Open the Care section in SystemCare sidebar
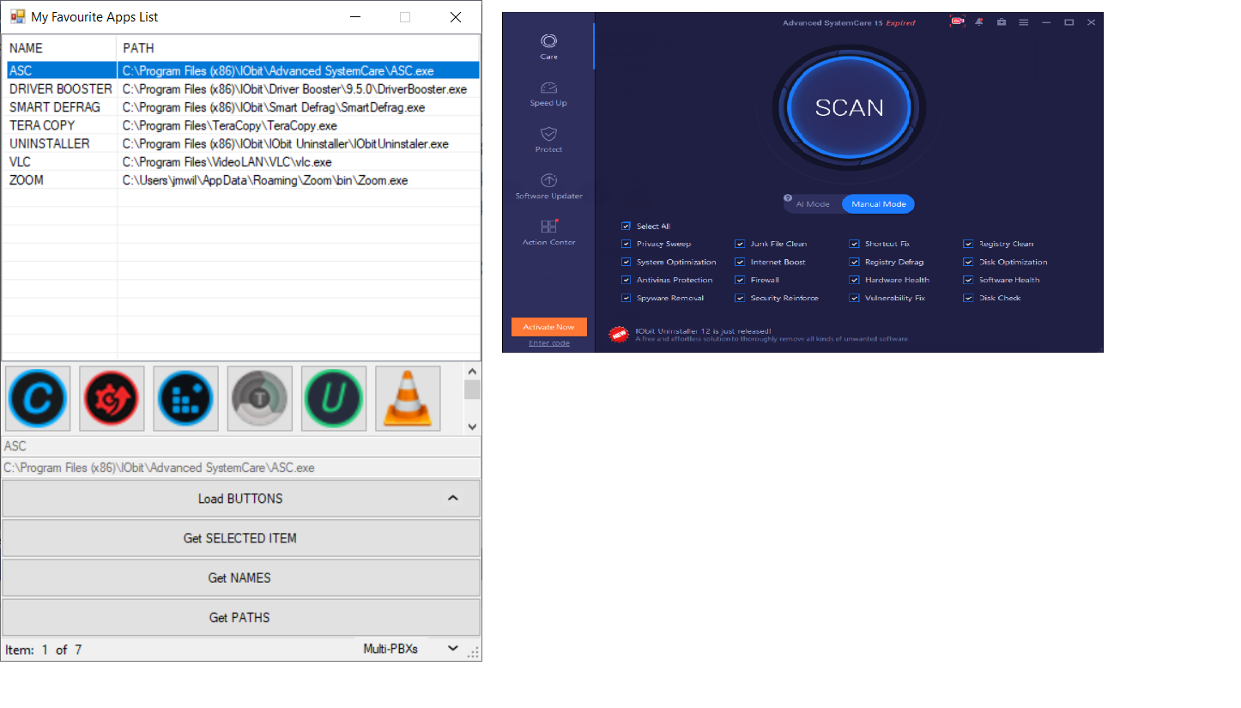The image size is (1241, 708). 548,46
